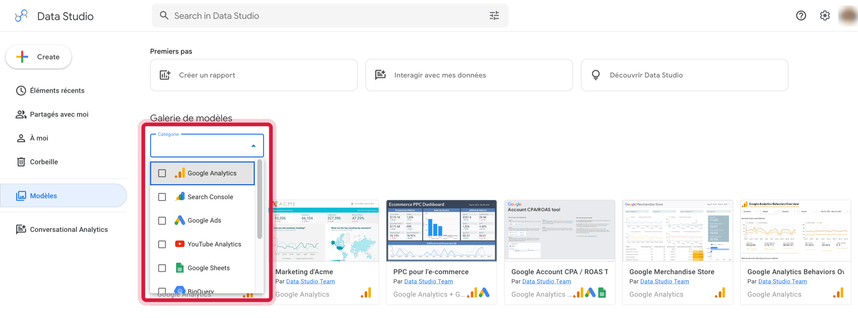Image resolution: width=858 pixels, height=318 pixels.
Task: Open Conversational Analytics in sidebar
Action: coord(62,229)
